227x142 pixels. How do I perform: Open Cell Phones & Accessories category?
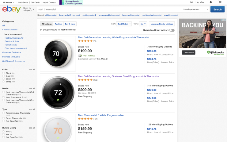(13, 61)
